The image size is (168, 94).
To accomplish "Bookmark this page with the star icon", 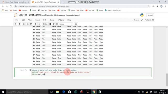I will pos(148,6).
